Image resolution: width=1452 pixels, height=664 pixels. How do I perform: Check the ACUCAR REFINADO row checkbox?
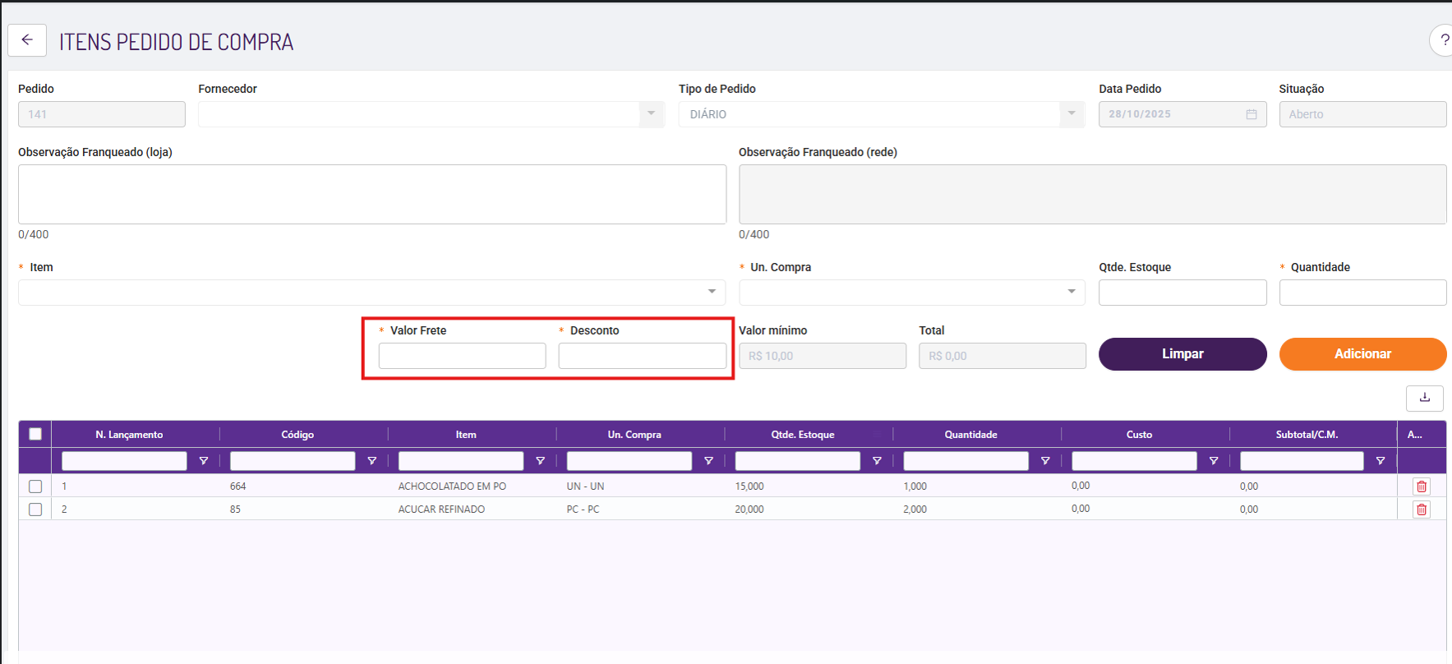pos(35,510)
